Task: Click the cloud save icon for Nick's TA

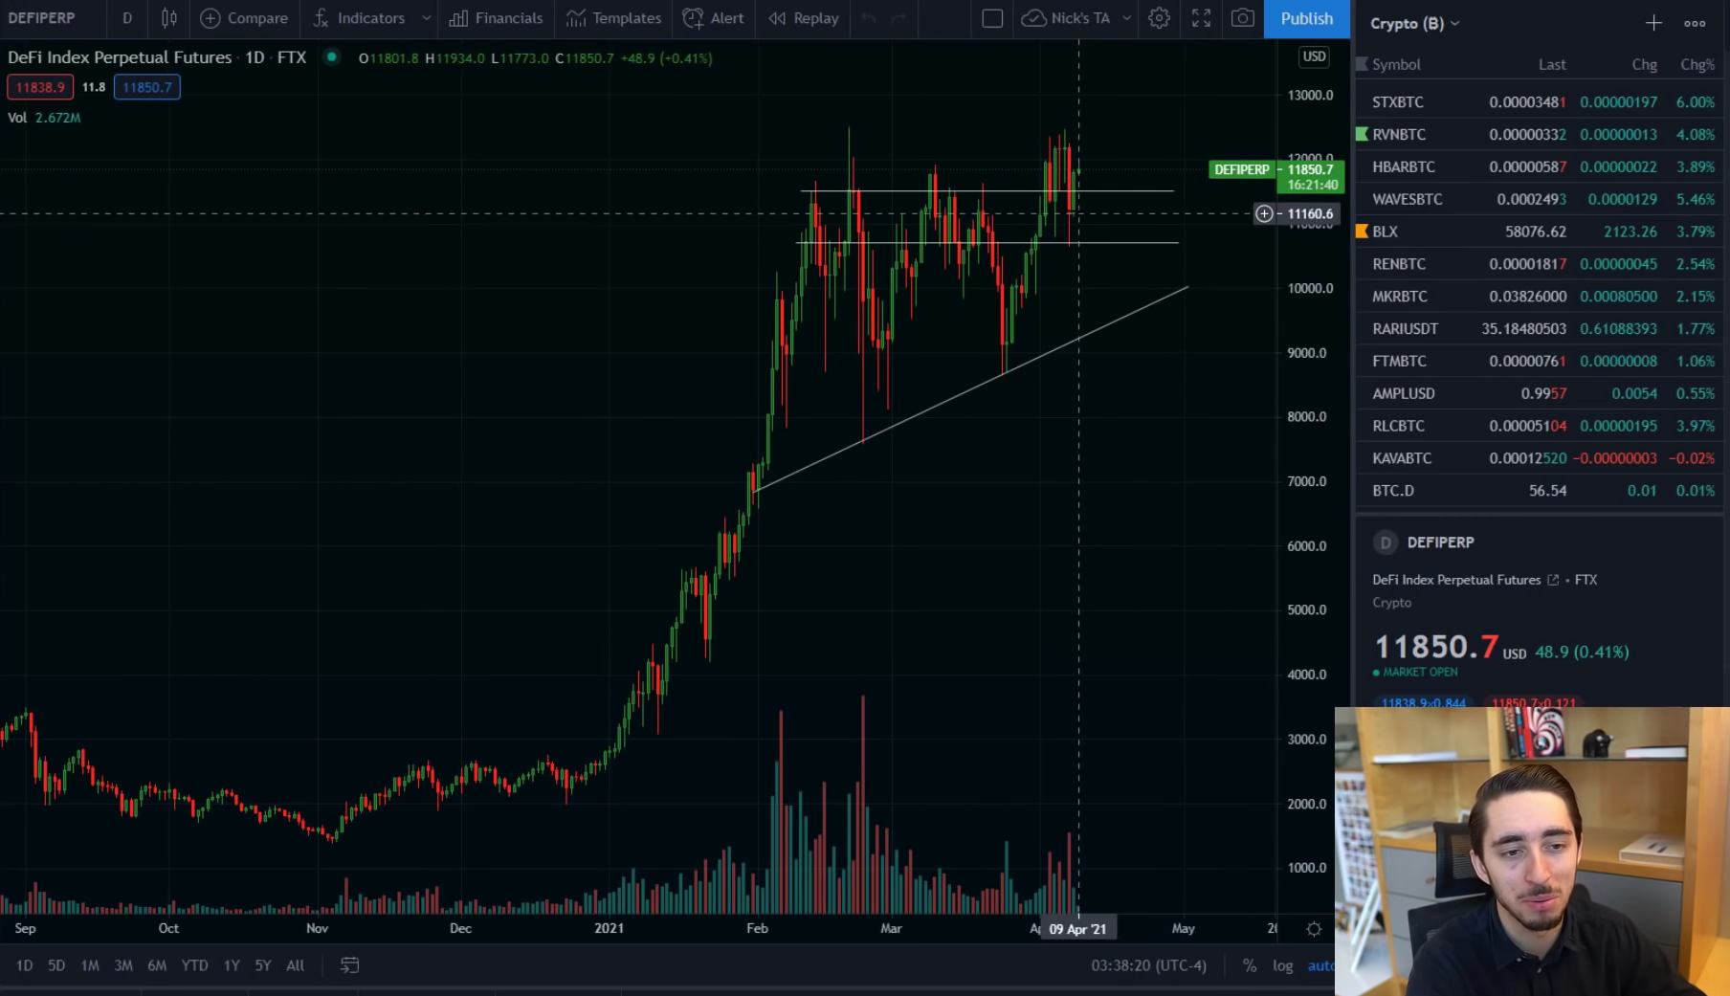Action: 1033,18
